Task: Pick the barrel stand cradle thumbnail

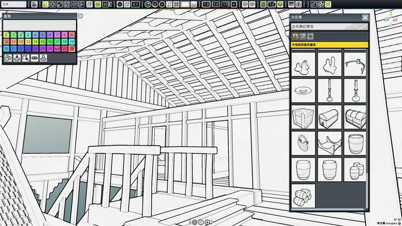Action: pyautogui.click(x=329, y=143)
